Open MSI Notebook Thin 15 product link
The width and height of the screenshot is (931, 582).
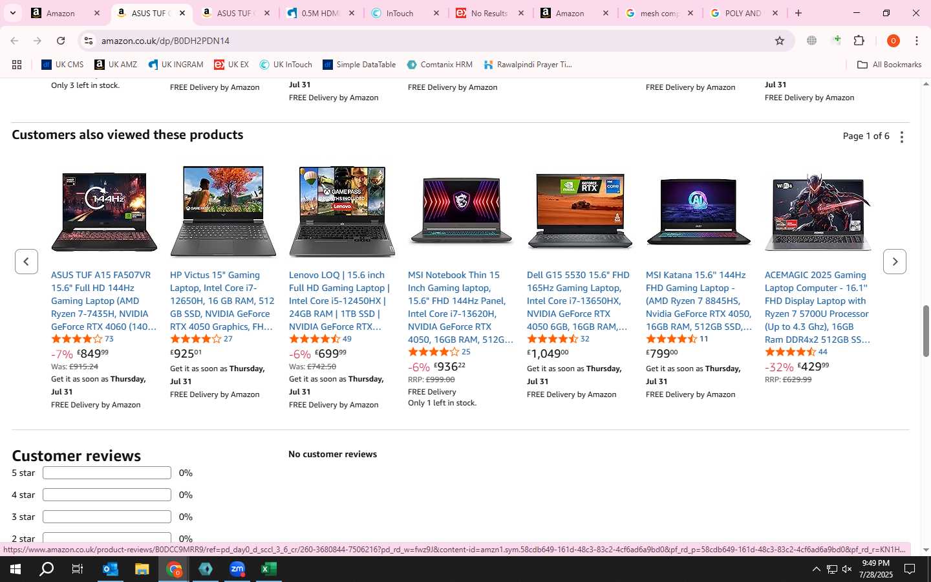click(x=461, y=307)
